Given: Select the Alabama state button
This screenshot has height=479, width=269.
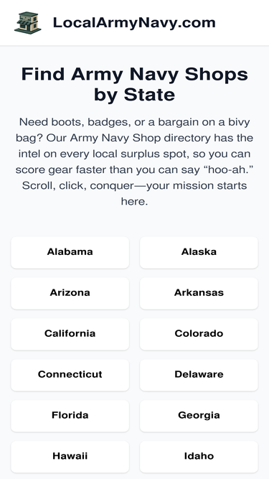Looking at the screenshot, I should tap(70, 252).
